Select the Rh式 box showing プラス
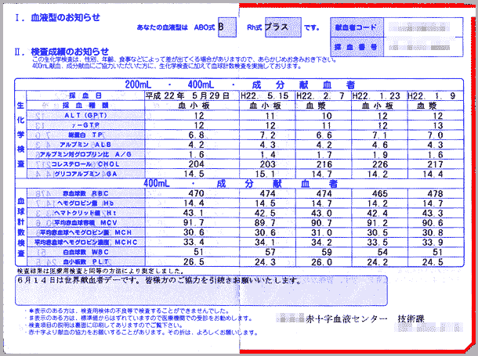The width and height of the screenshot is (478, 356). click(283, 27)
